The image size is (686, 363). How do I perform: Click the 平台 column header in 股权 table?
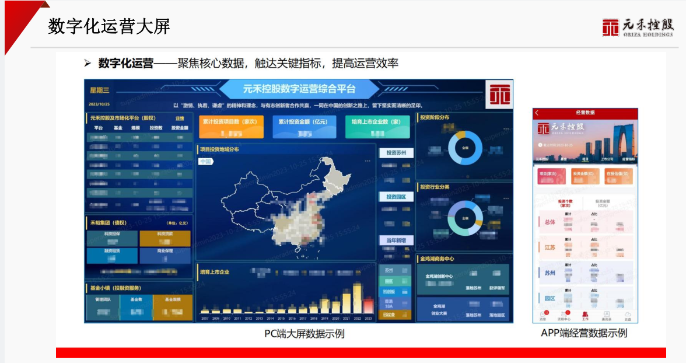[99, 128]
